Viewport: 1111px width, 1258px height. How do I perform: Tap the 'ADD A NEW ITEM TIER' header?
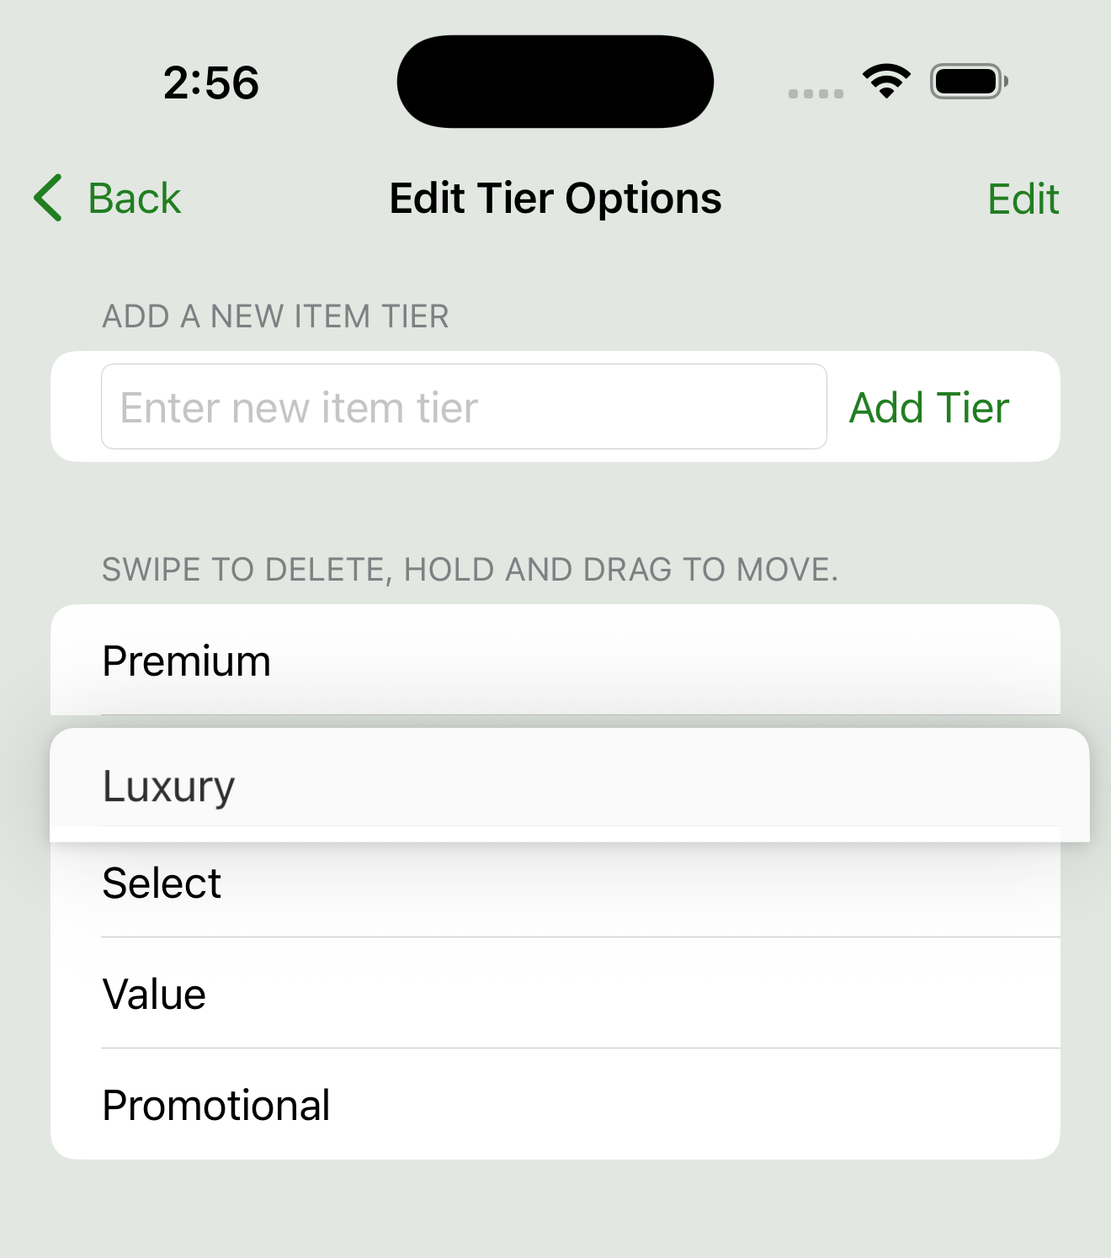pos(275,316)
